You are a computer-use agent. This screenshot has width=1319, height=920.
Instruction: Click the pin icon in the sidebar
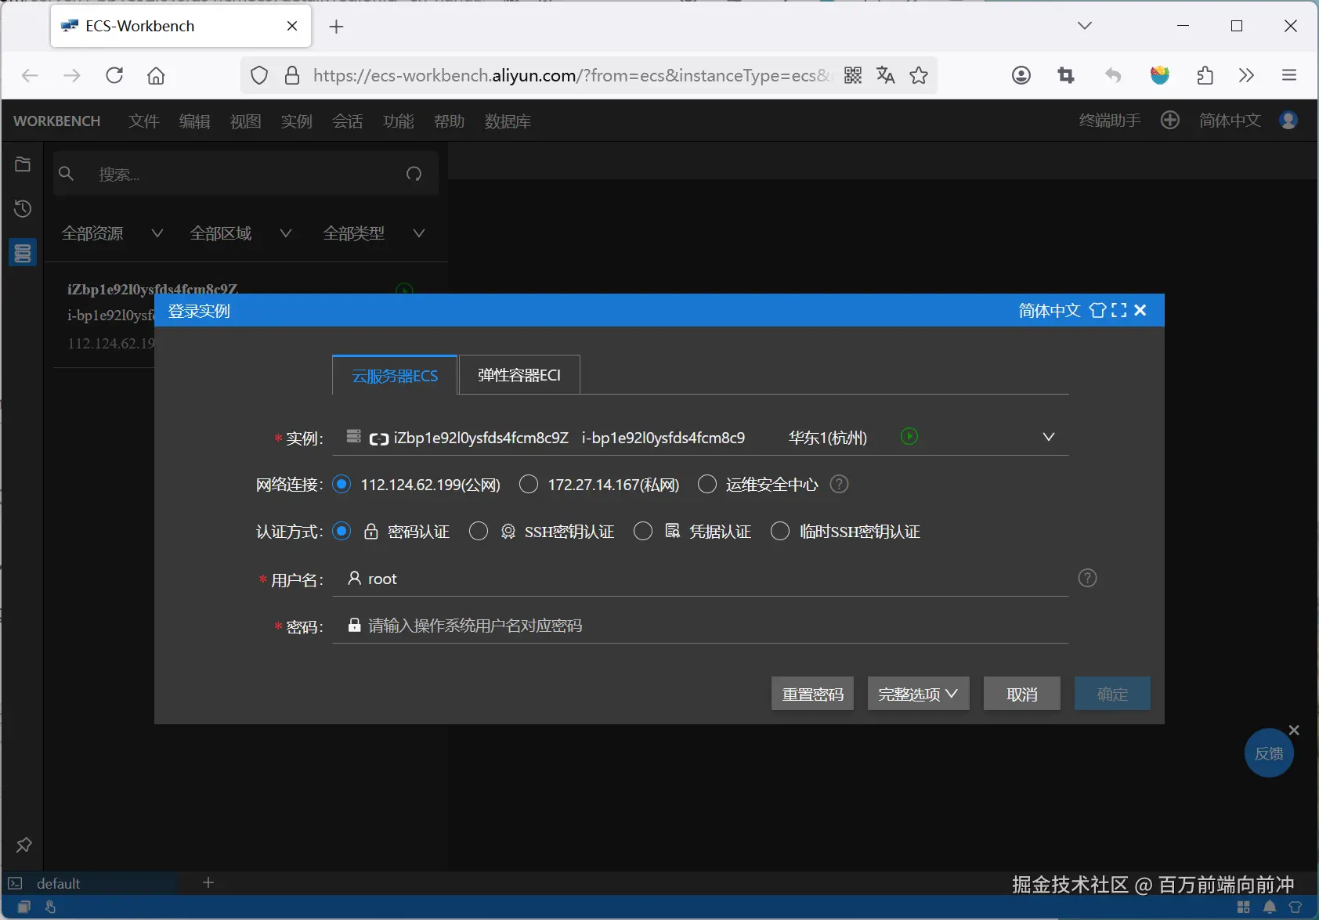point(23,845)
